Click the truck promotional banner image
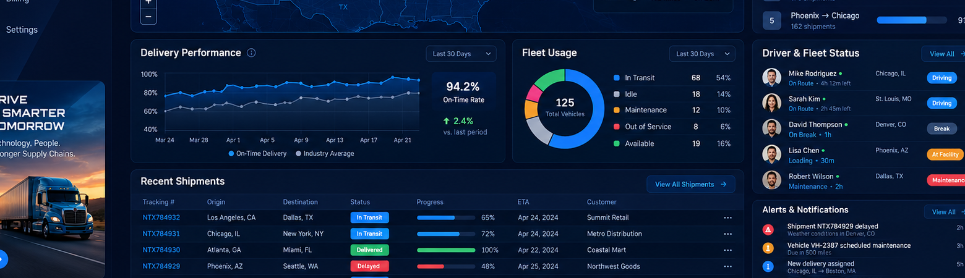This screenshot has width=965, height=278. tap(52, 179)
